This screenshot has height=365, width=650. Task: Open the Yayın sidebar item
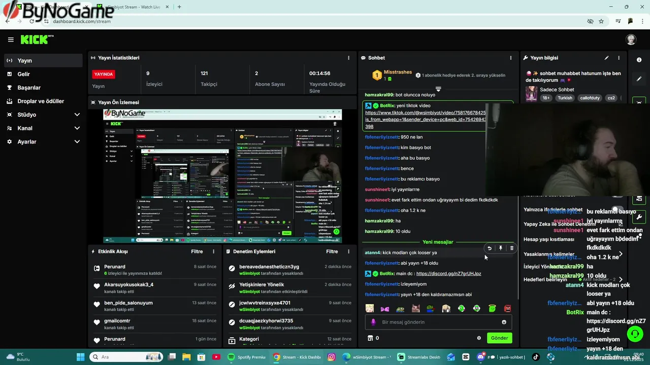coord(43,60)
